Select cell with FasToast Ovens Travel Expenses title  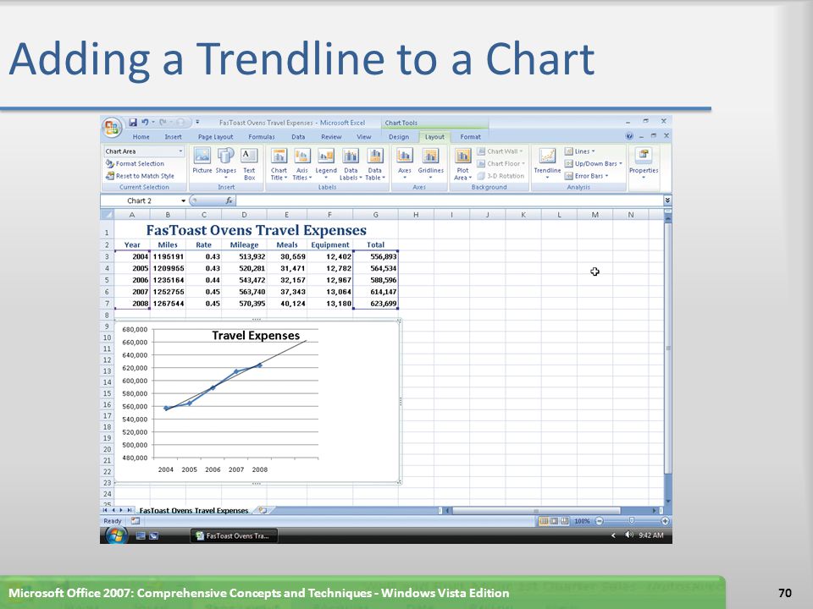(x=256, y=230)
